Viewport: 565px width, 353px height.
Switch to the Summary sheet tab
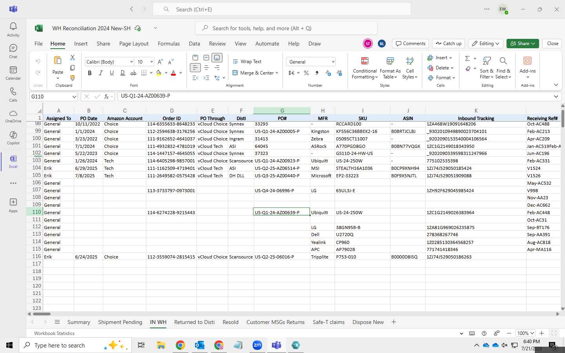coord(78,322)
